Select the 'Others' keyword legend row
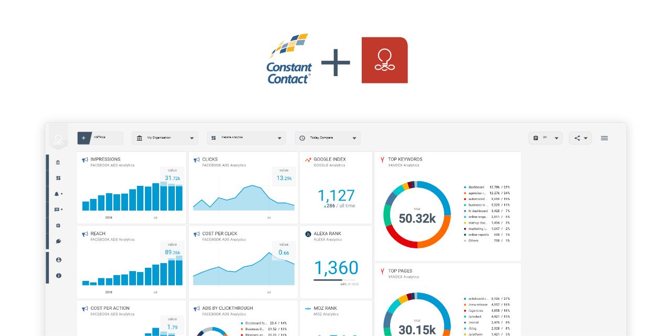This screenshot has width=672, height=336. 487,240
